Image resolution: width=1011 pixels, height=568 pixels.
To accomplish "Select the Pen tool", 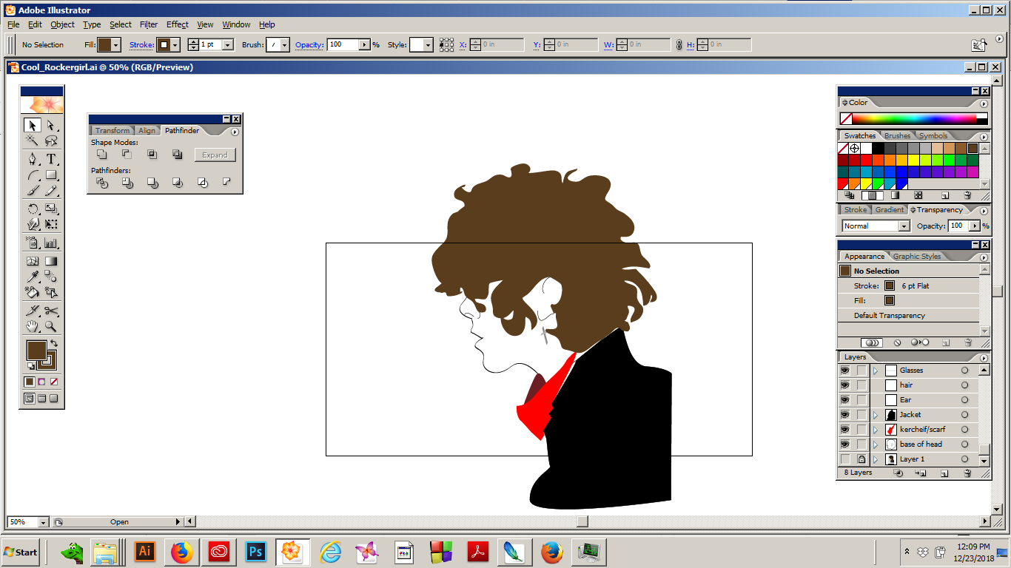I will click(33, 159).
